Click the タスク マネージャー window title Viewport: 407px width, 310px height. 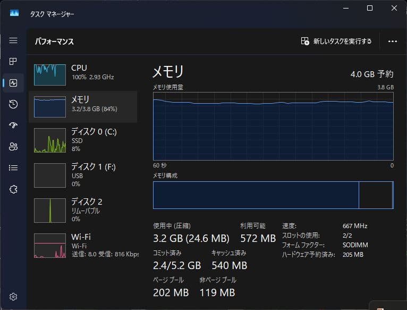52,14
